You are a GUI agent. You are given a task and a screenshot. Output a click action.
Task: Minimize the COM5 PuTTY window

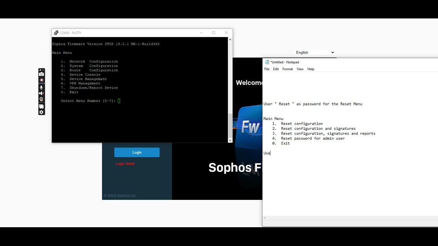201,33
